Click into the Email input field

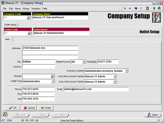[96, 89]
